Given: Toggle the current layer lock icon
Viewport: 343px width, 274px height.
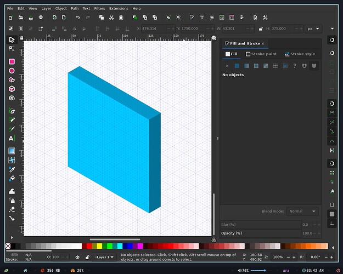Looking at the screenshot, I should 87,257.
